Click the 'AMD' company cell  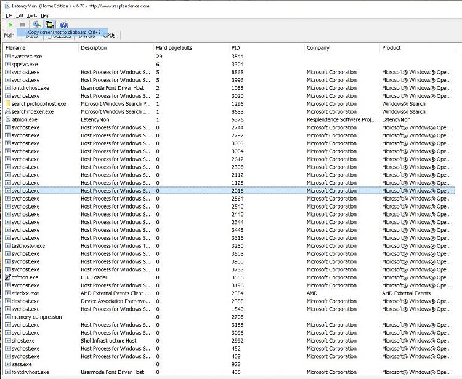pos(312,293)
